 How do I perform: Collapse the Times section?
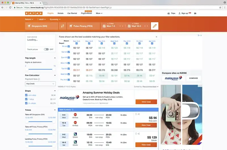click(x=55, y=110)
